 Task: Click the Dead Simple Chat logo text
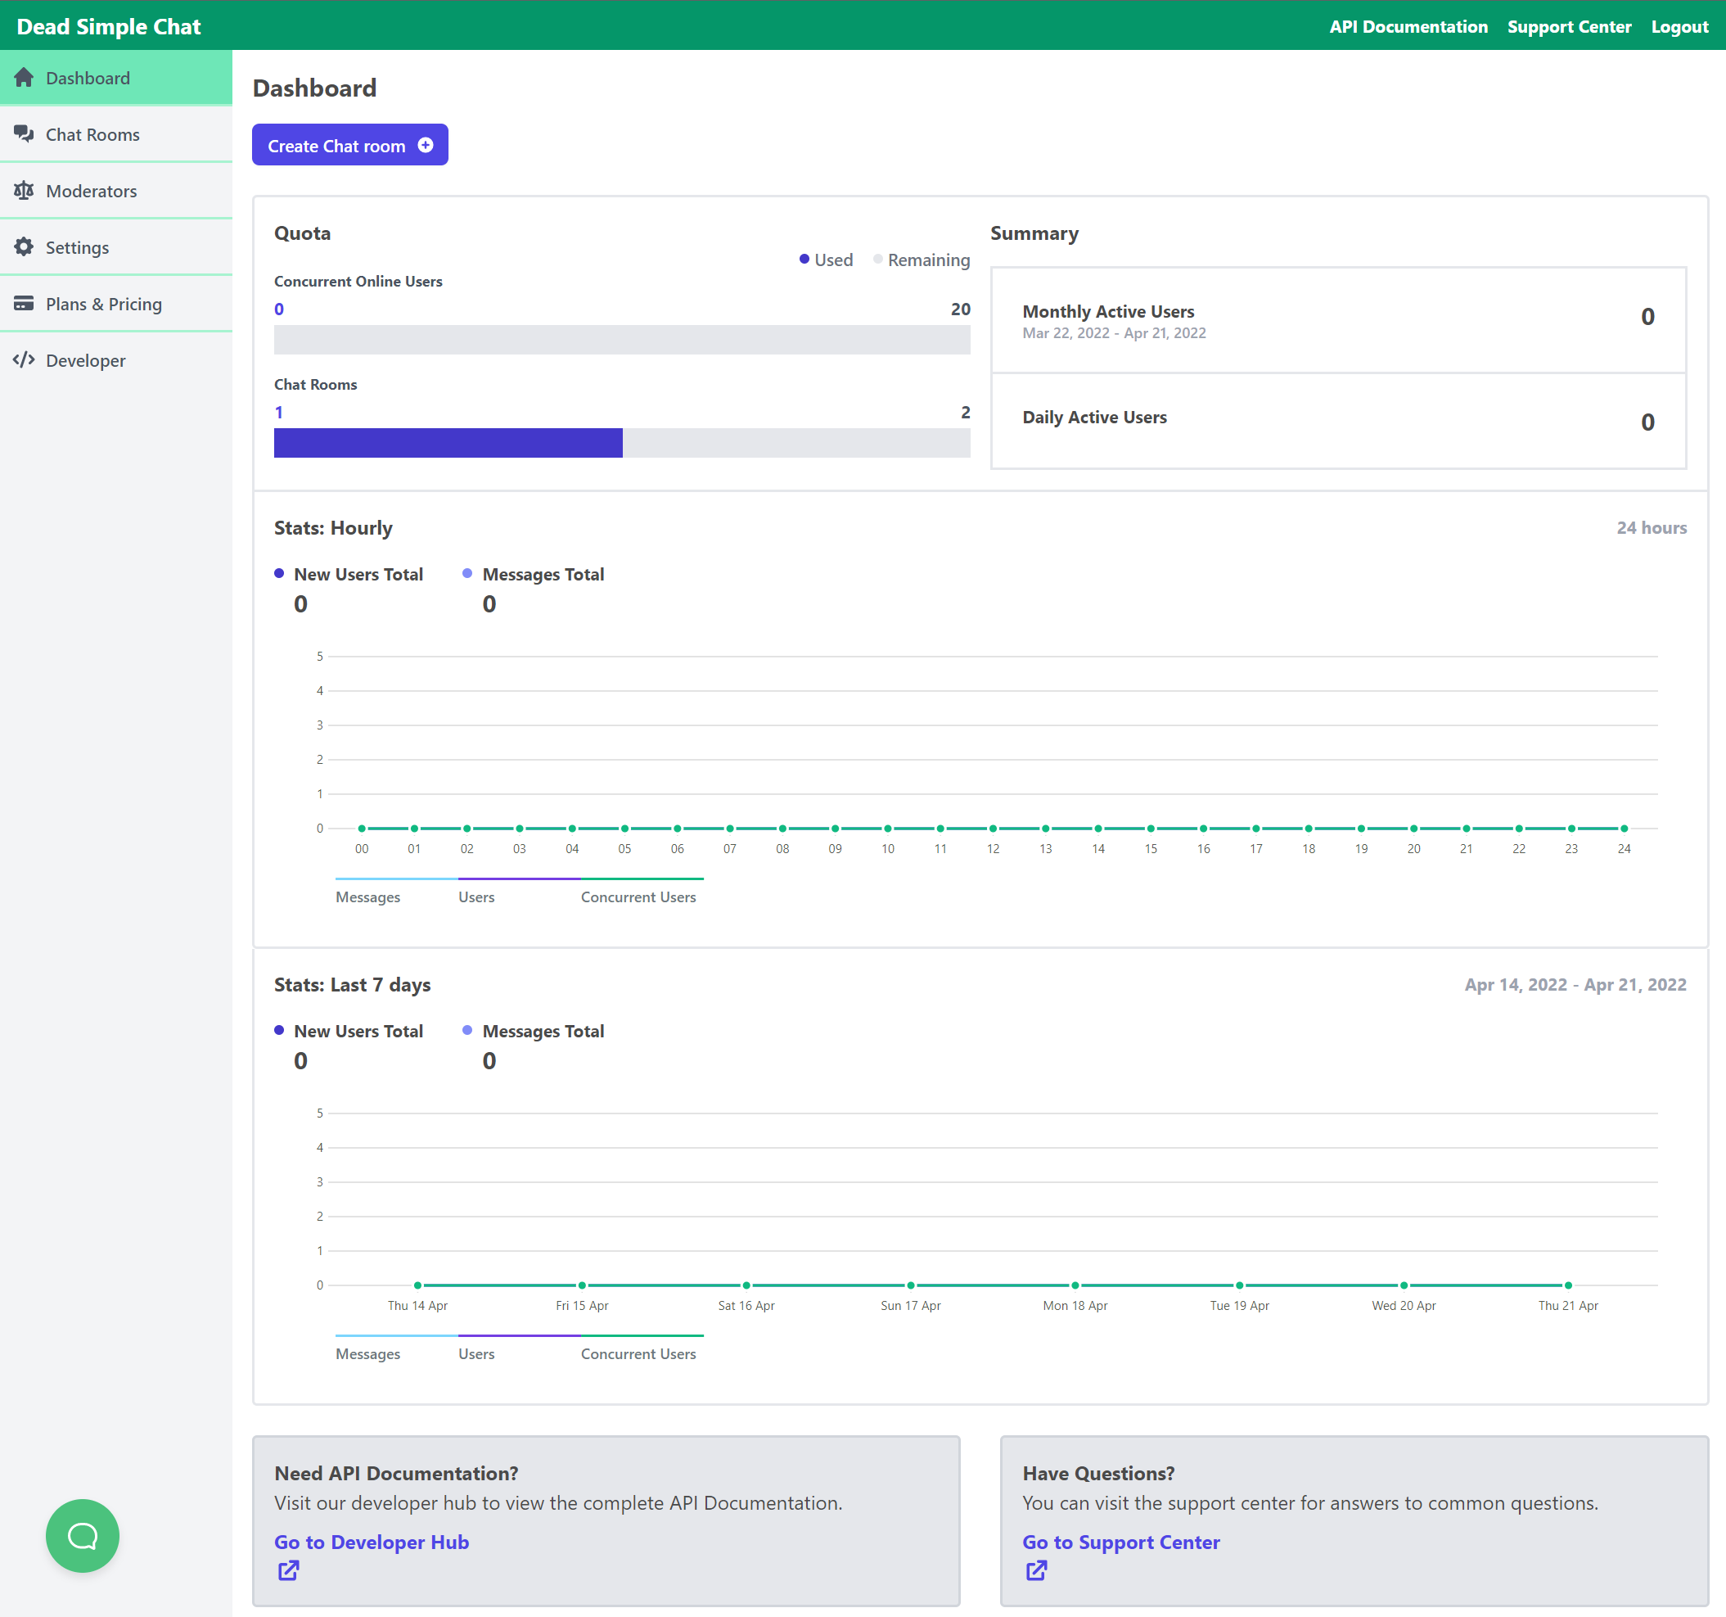point(109,26)
